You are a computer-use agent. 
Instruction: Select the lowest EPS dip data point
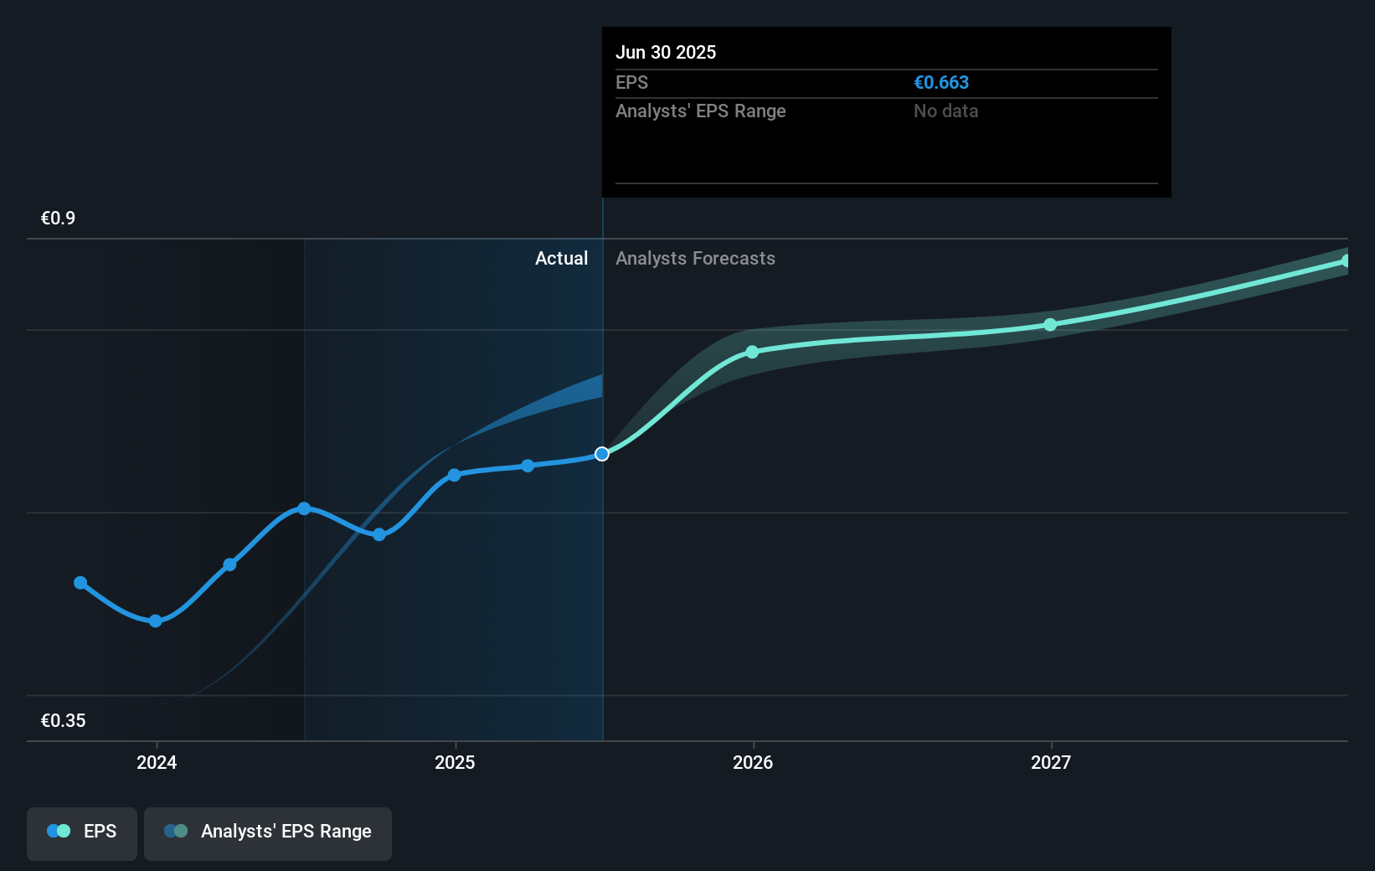coord(156,621)
